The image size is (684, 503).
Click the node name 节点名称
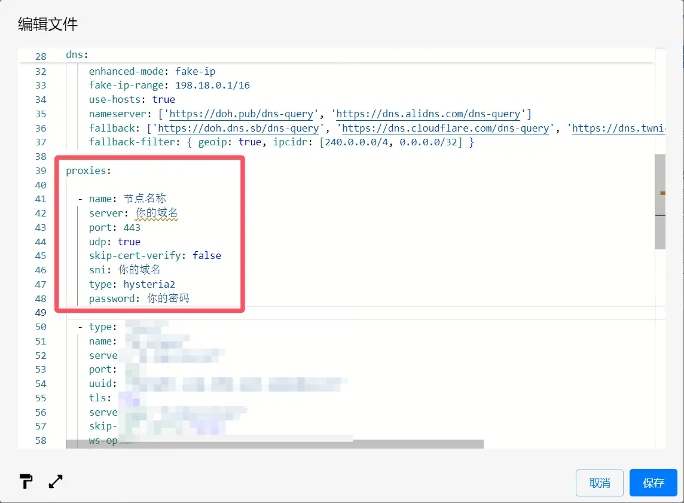(145, 199)
